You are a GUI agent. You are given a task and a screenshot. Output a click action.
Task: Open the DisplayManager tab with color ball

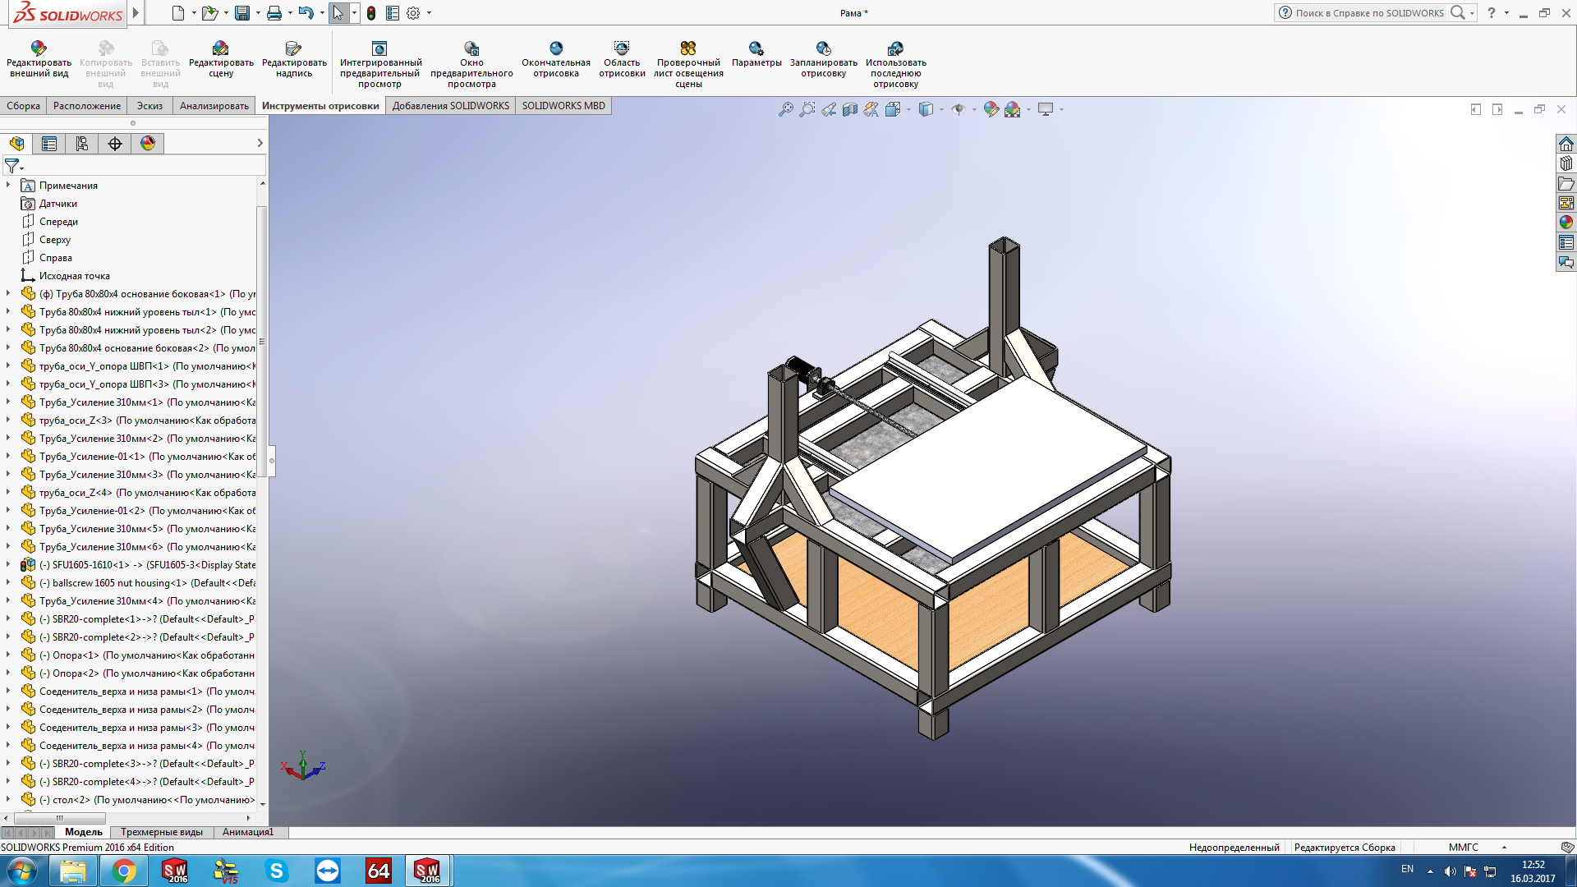148,144
